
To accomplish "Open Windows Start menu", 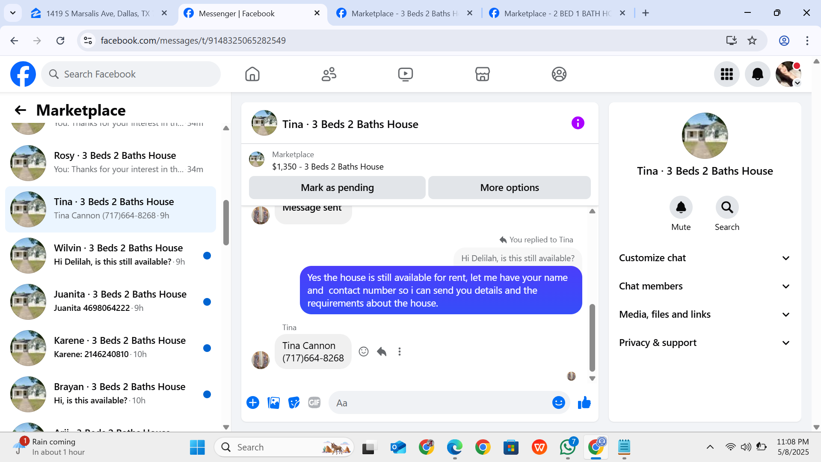I will (197, 447).
